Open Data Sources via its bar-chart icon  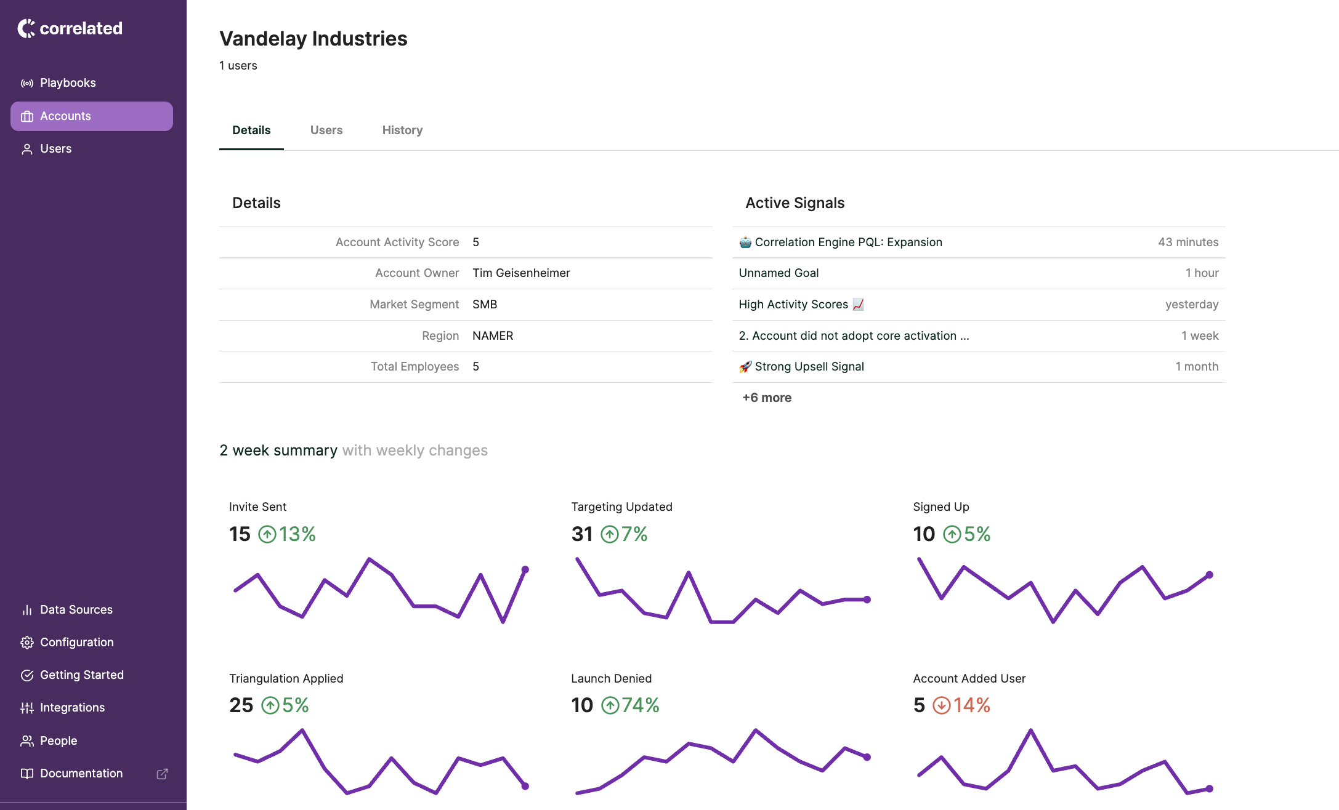pos(27,610)
